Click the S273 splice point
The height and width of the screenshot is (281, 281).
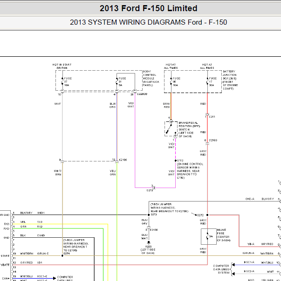click(x=149, y=214)
